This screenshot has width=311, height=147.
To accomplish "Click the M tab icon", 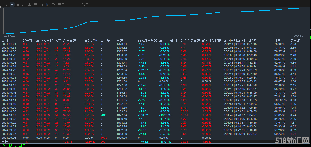I will pos(47,5).
